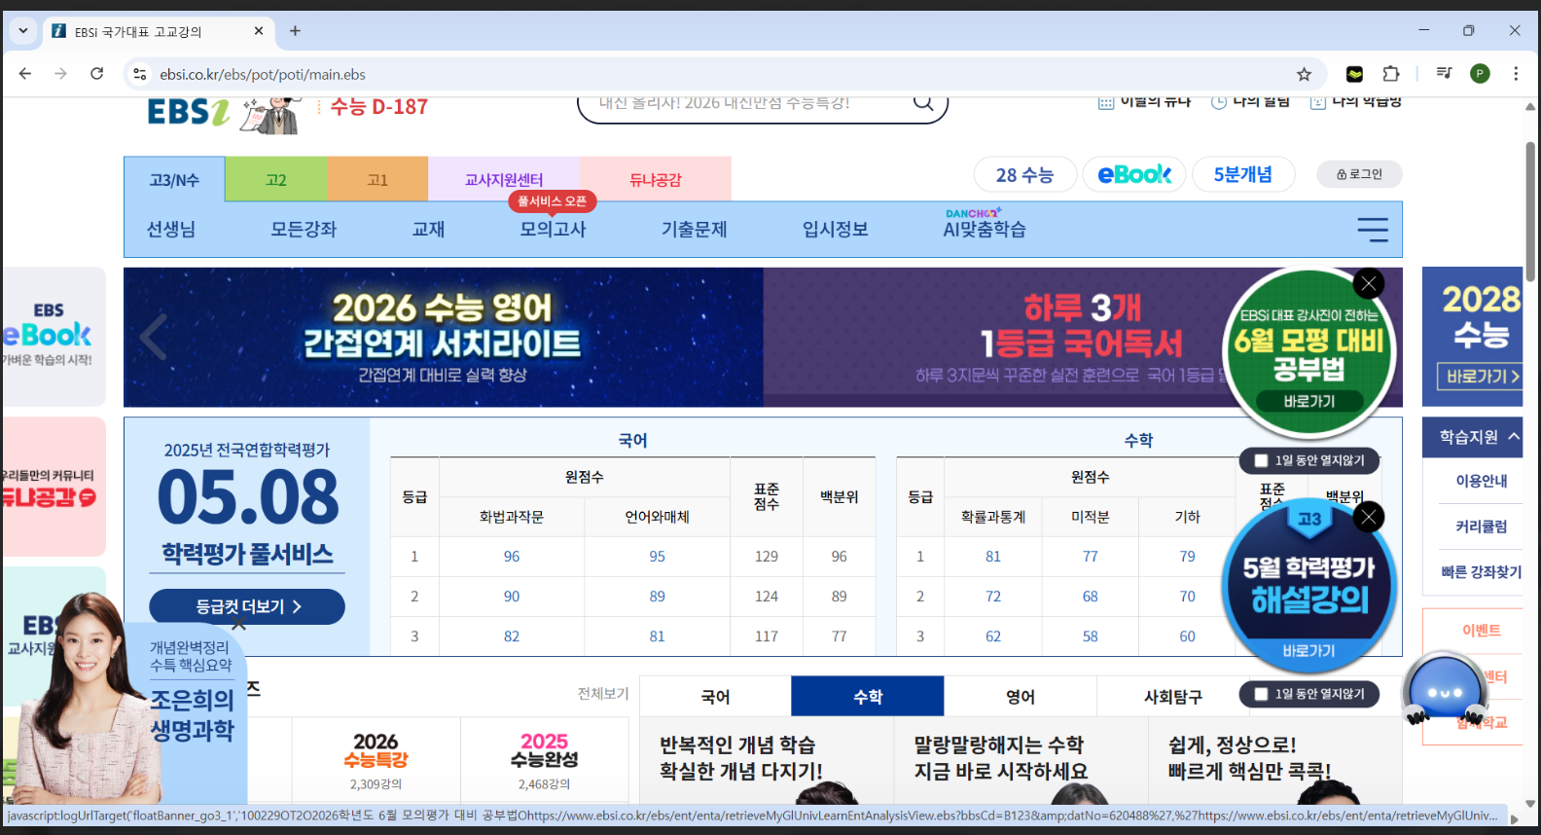Viewport: 1541px width, 835px height.
Task: Click the page vertical scrollbar thumb
Action: click(x=1530, y=212)
